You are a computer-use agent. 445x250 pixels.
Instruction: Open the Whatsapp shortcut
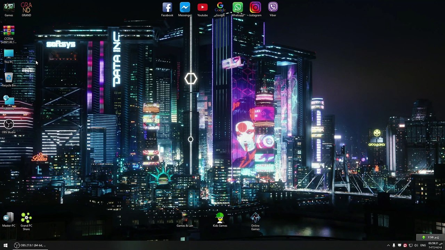click(x=238, y=9)
